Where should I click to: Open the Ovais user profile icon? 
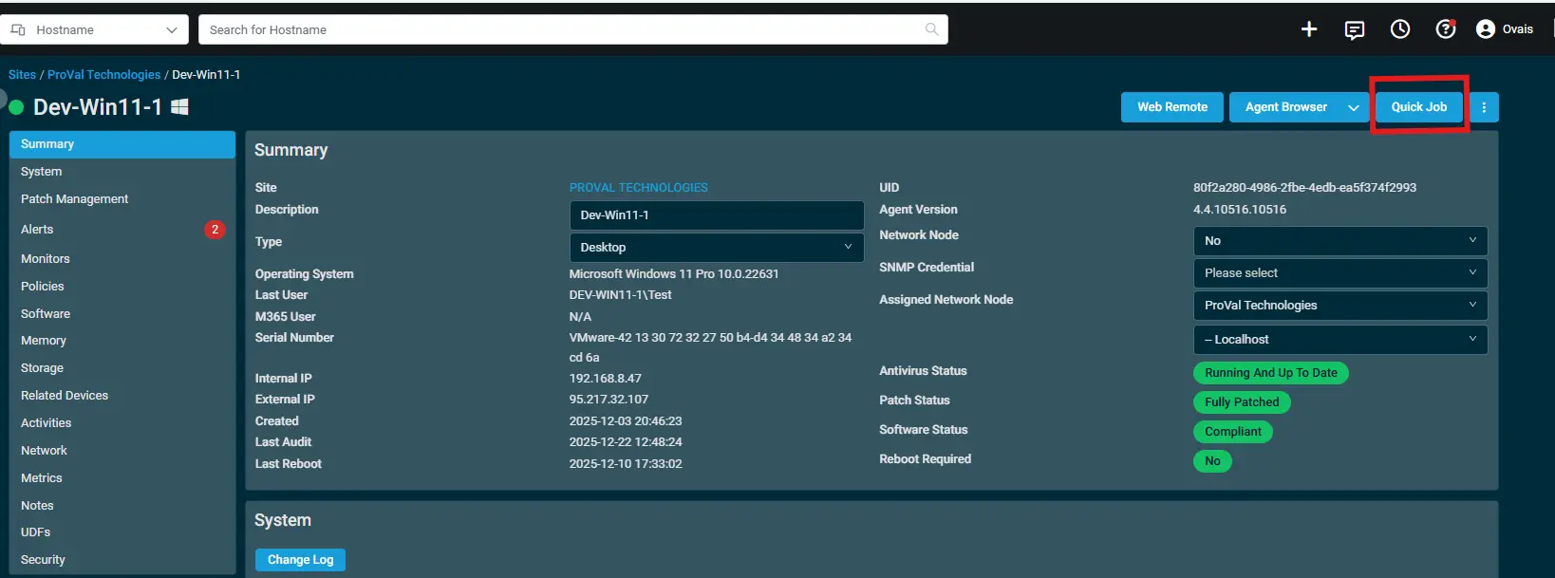tap(1486, 29)
